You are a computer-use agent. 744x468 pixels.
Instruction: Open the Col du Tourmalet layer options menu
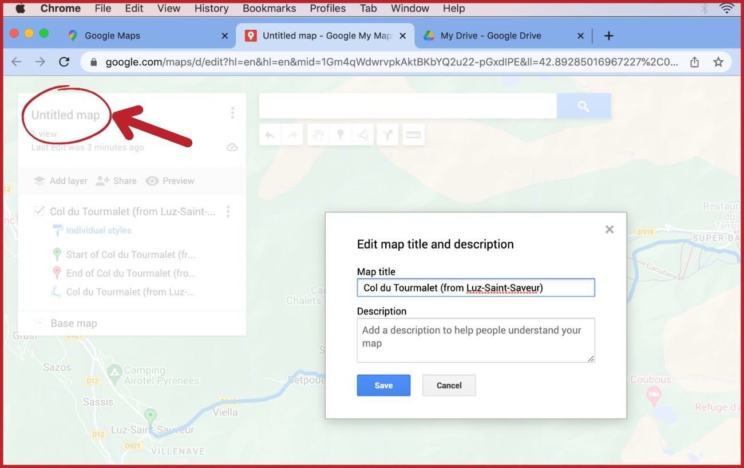point(228,211)
